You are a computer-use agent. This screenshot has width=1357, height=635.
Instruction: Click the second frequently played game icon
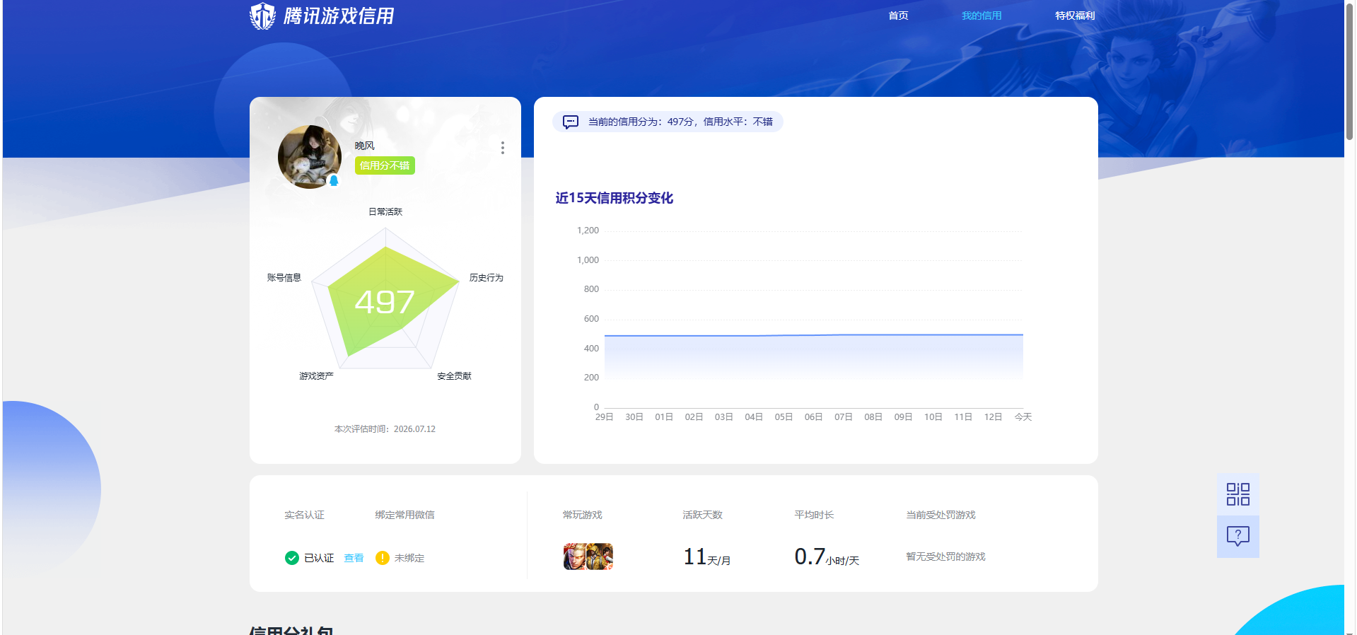click(x=600, y=557)
